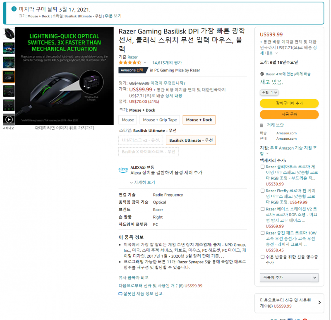
Task: Select 바실리스크 v2 - 유선 style
Action: click(x=141, y=140)
